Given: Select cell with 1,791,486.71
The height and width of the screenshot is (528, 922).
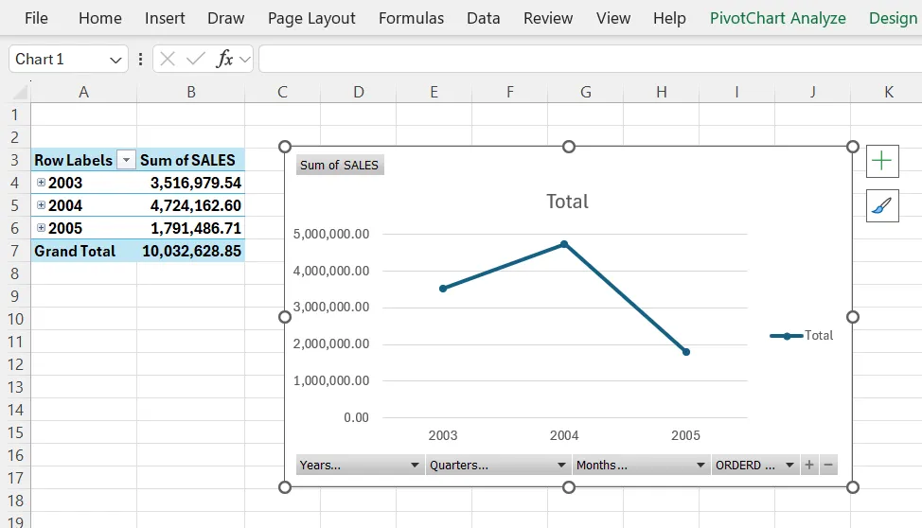Looking at the screenshot, I should [x=190, y=228].
